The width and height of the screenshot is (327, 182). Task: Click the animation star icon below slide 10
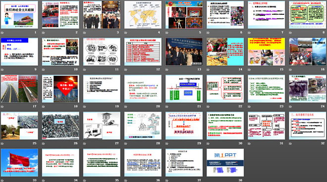coord(44,70)
